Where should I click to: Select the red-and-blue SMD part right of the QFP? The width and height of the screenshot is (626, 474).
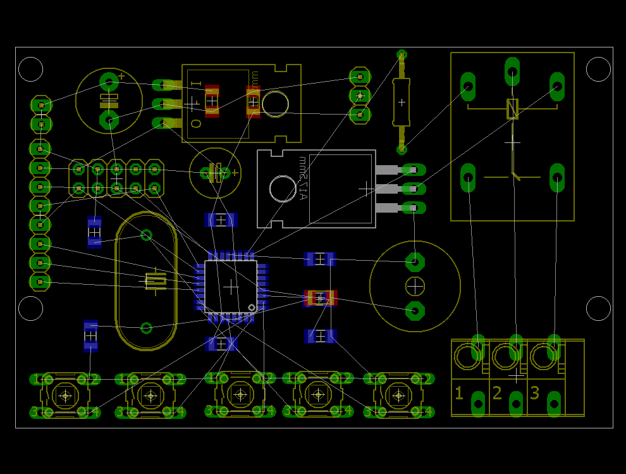click(320, 298)
